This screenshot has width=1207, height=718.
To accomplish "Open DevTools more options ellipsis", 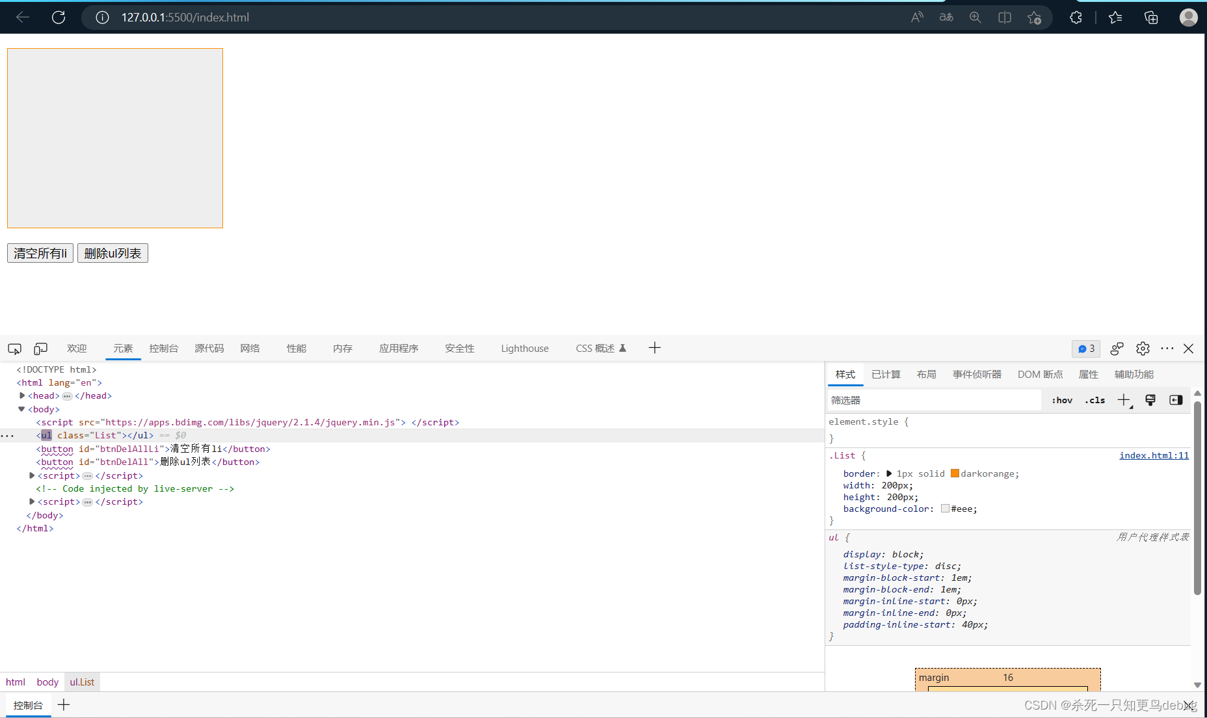I will pyautogui.click(x=1167, y=349).
